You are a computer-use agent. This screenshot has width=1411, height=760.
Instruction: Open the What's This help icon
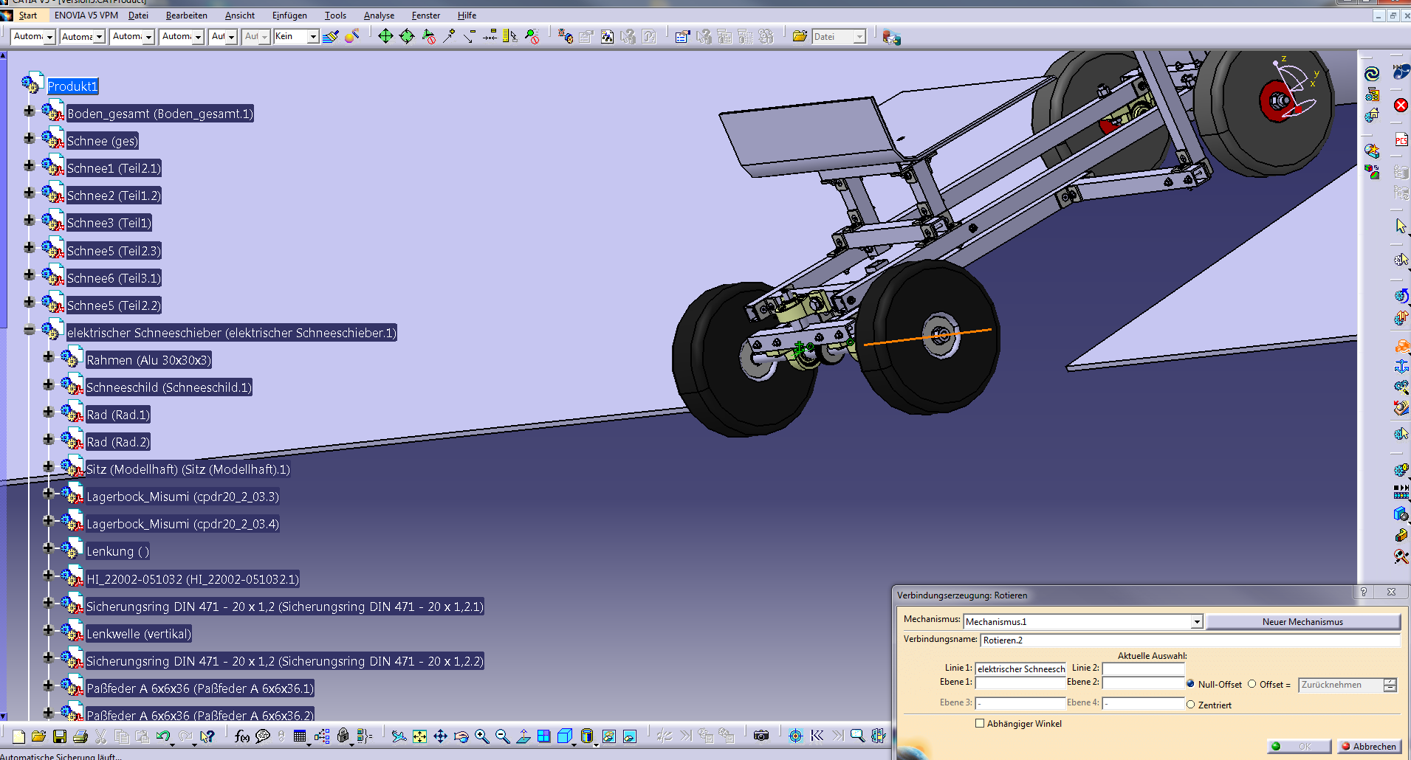click(207, 736)
